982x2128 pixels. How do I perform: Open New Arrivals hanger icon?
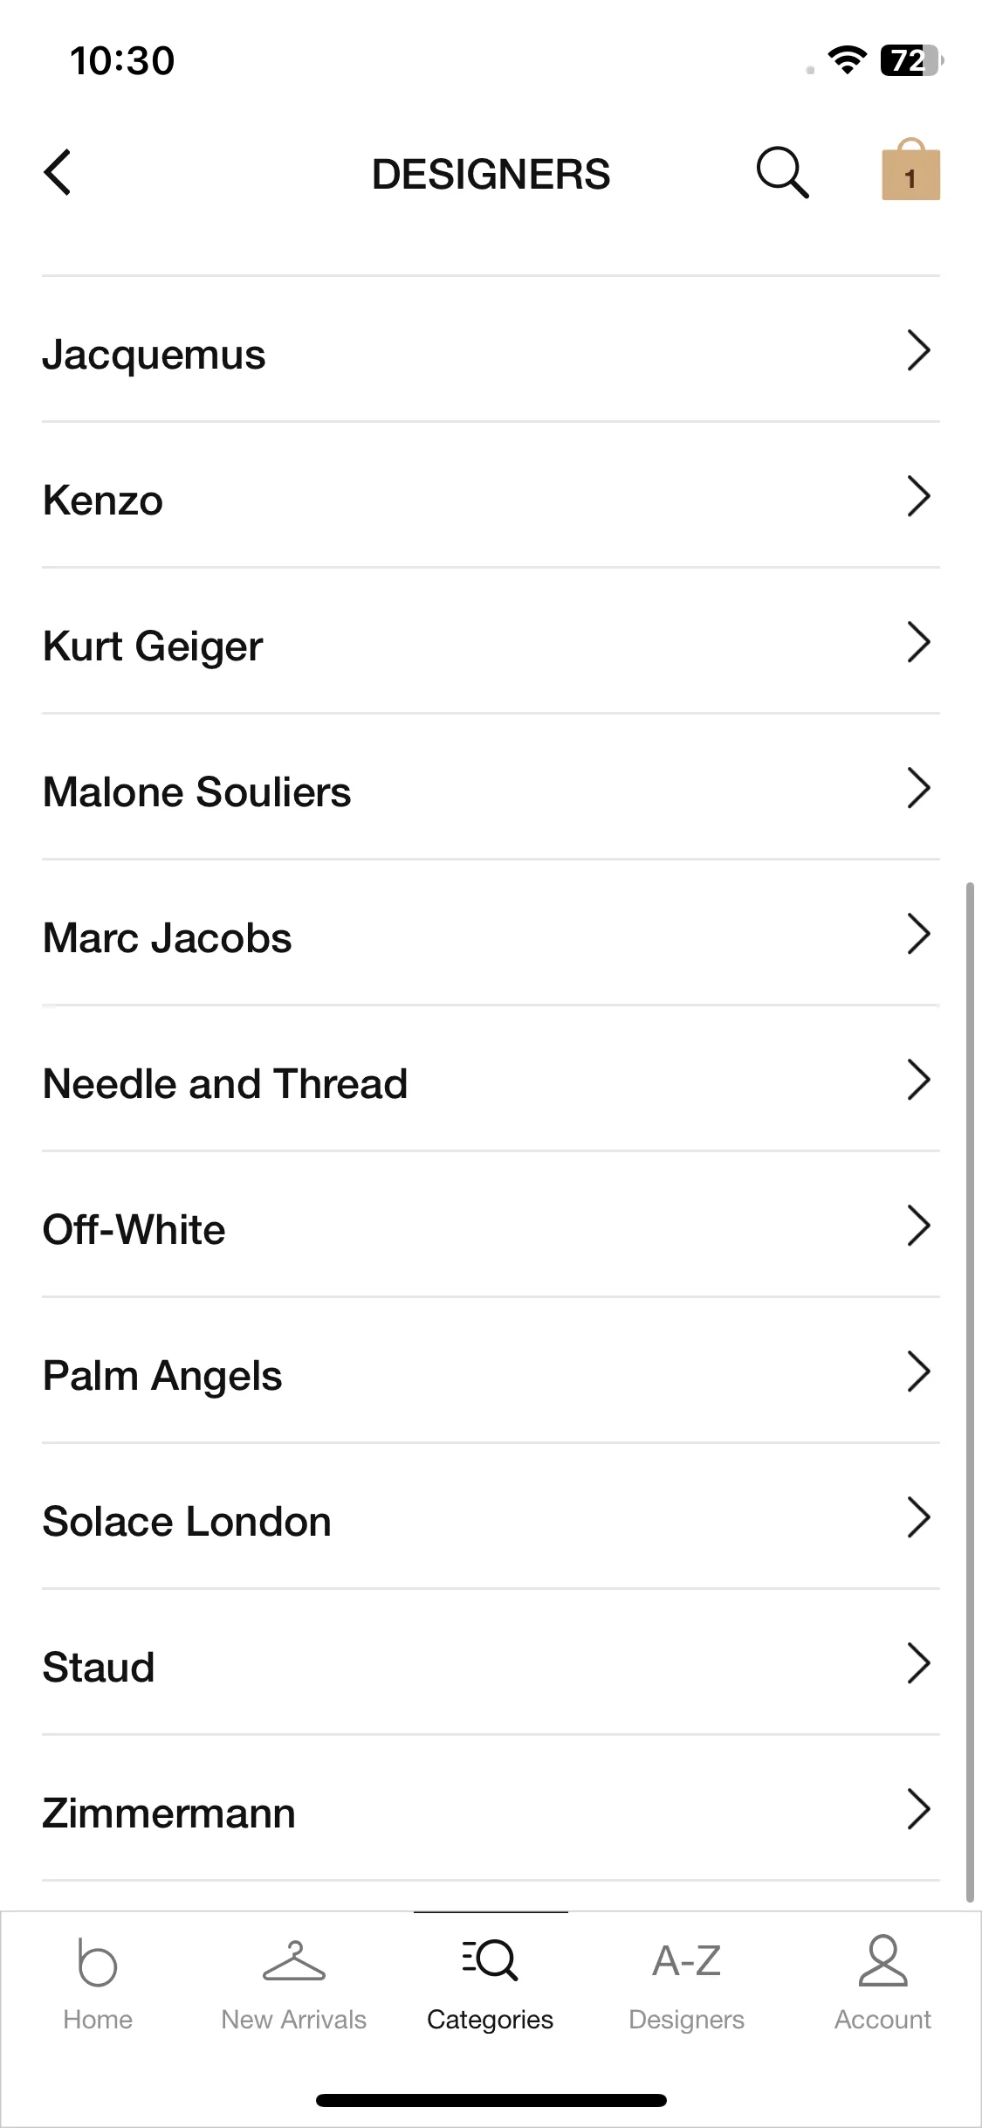coord(294,1960)
